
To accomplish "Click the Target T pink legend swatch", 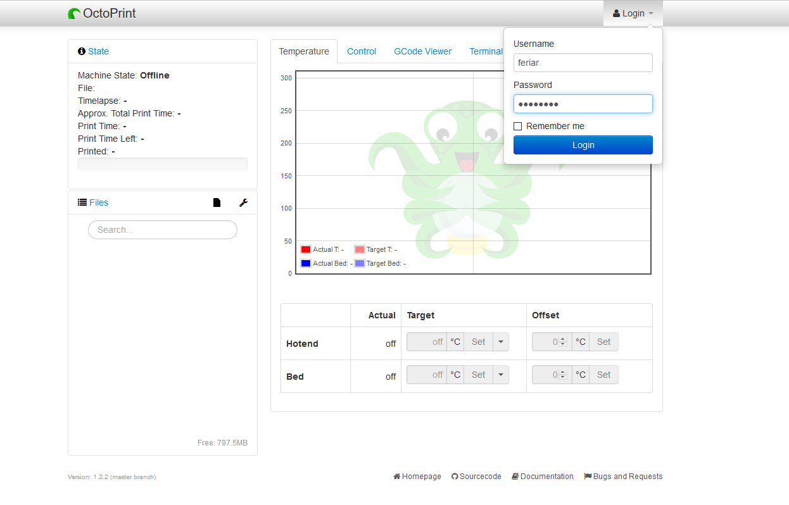I will [360, 249].
